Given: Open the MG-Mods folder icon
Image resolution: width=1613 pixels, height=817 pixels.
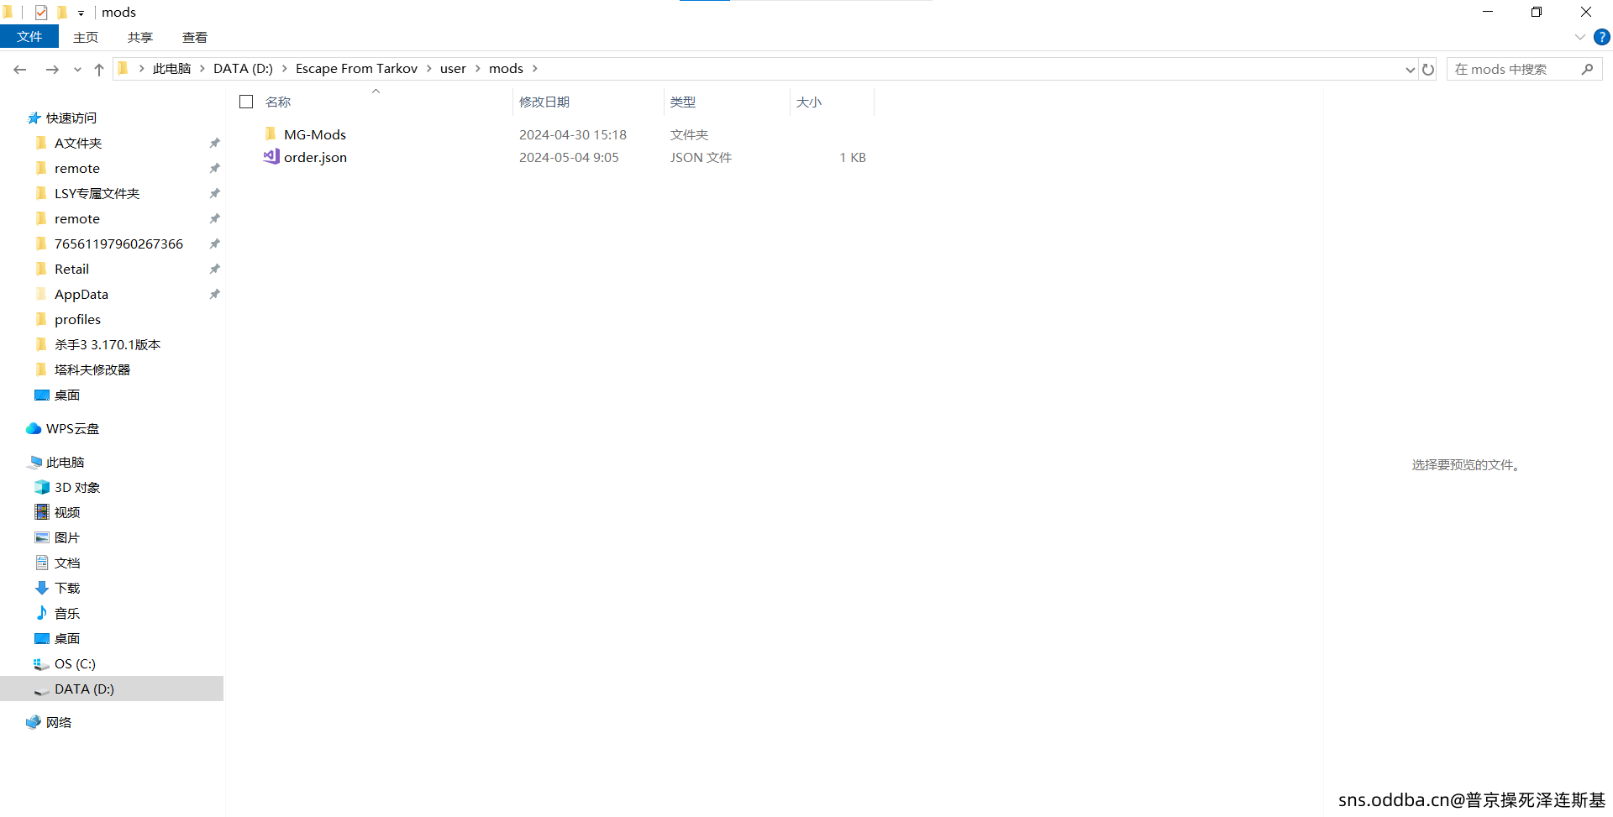Looking at the screenshot, I should pyautogui.click(x=271, y=134).
